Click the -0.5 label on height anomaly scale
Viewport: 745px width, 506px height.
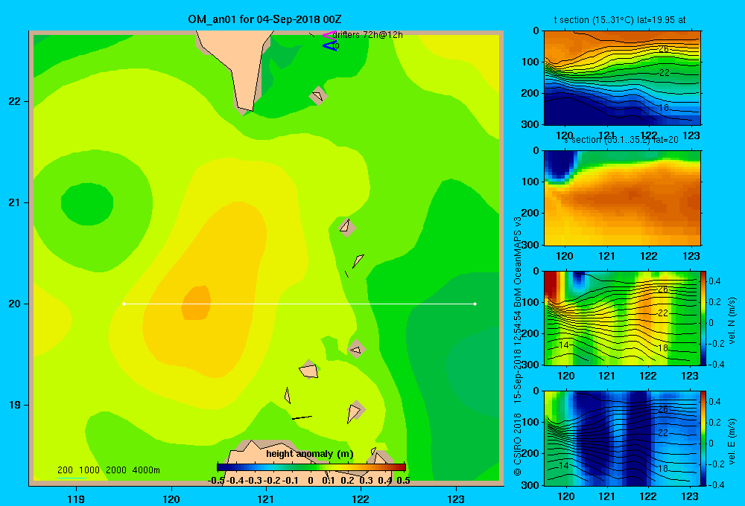(x=217, y=481)
